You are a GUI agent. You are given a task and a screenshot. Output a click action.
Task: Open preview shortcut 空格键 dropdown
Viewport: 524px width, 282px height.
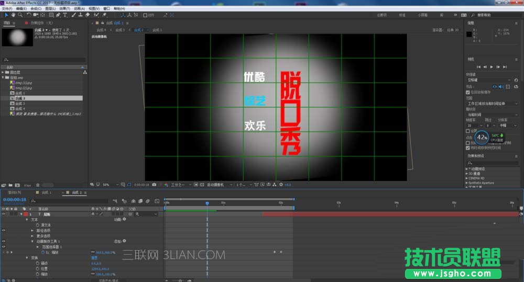click(x=489, y=80)
